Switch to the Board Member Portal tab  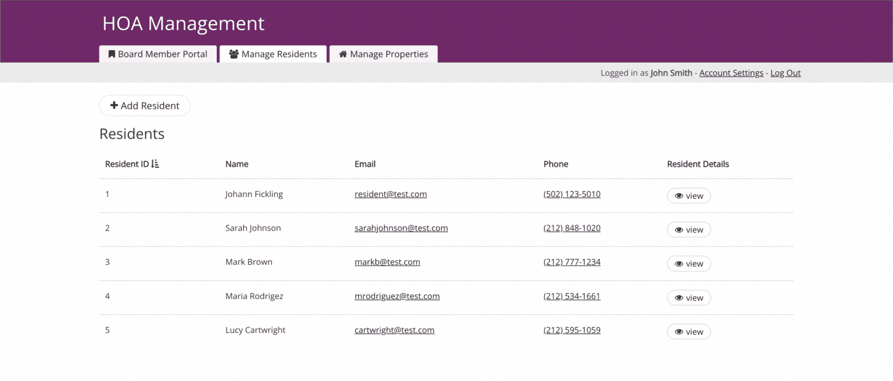coord(158,53)
